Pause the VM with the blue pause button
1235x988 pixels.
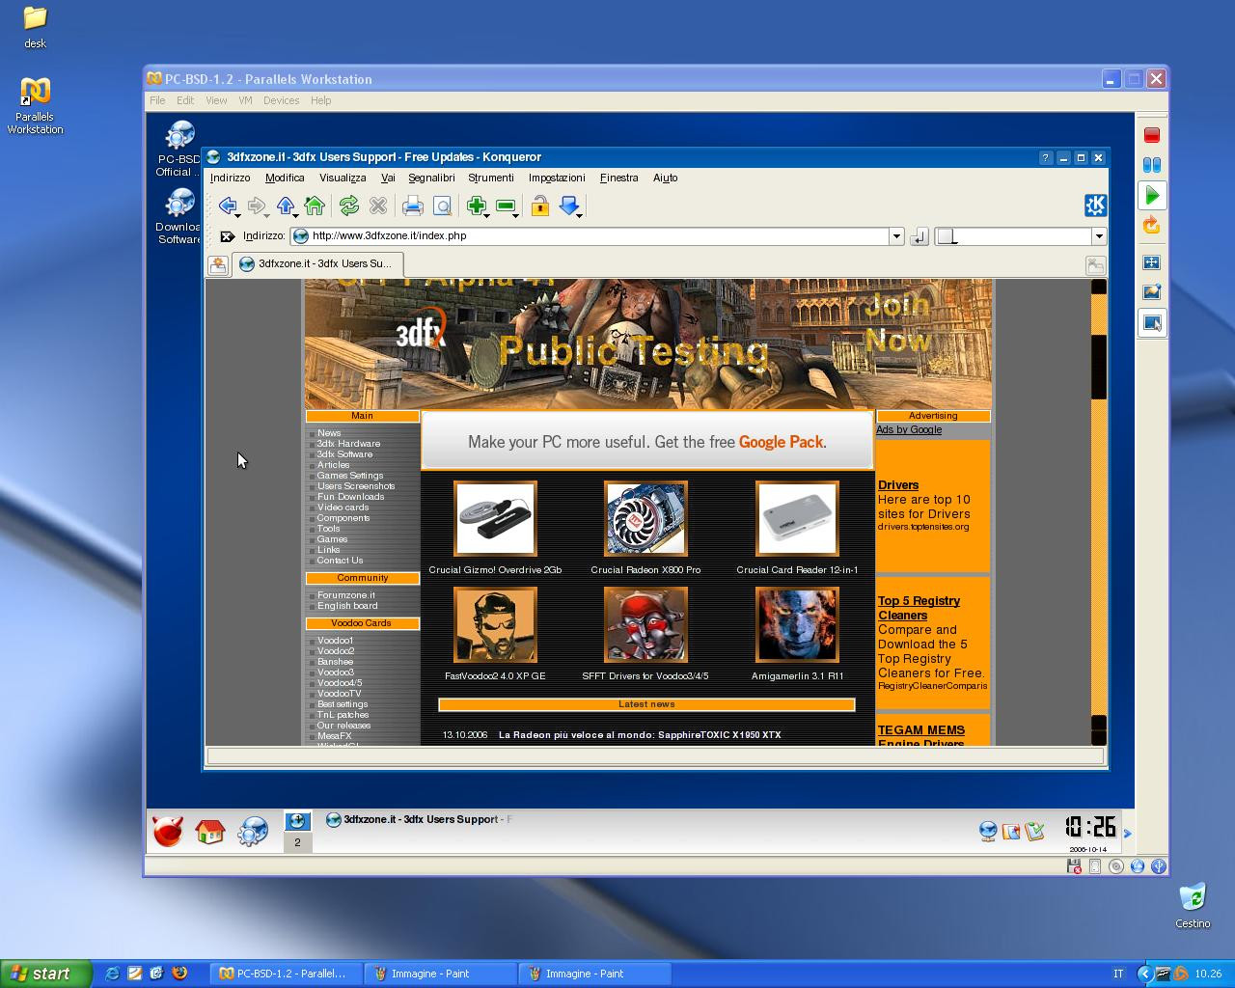pos(1151,165)
